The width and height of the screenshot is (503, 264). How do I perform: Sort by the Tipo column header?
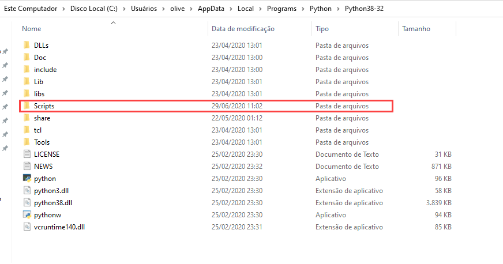[322, 29]
